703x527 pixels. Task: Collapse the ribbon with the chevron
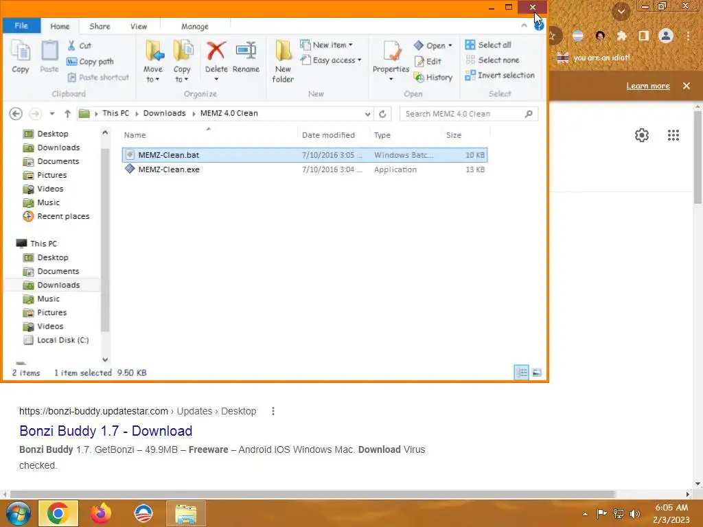524,25
